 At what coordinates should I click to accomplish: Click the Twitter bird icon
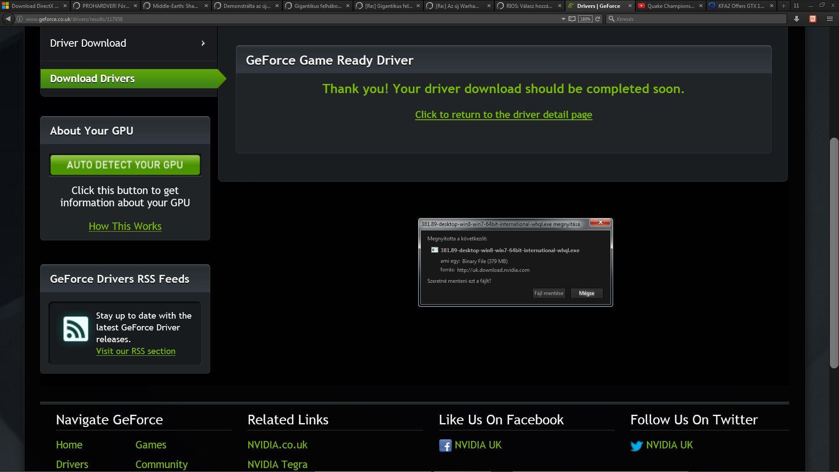(x=637, y=446)
